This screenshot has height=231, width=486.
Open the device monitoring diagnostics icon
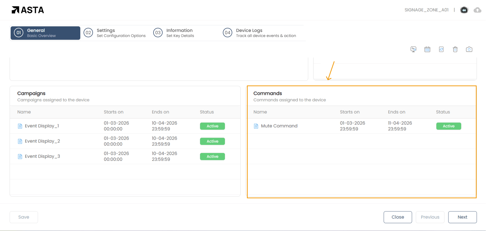tap(413, 49)
